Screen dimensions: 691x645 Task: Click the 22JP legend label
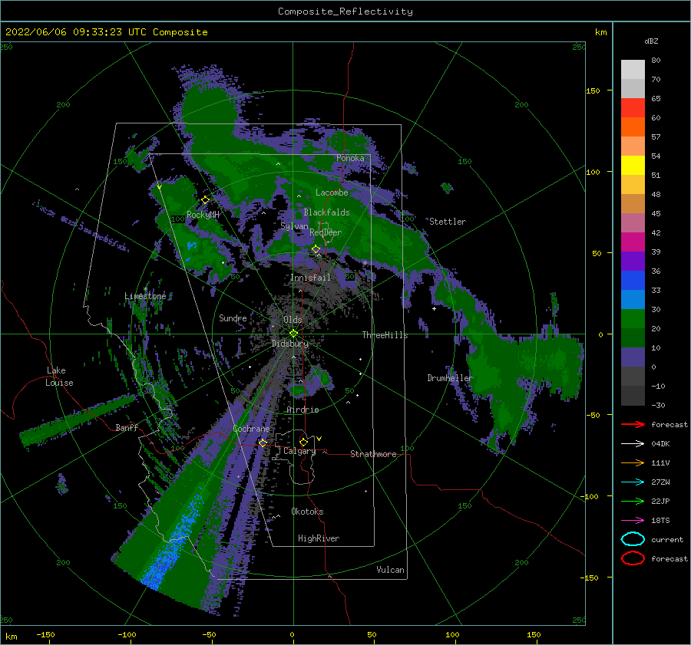[x=660, y=501]
